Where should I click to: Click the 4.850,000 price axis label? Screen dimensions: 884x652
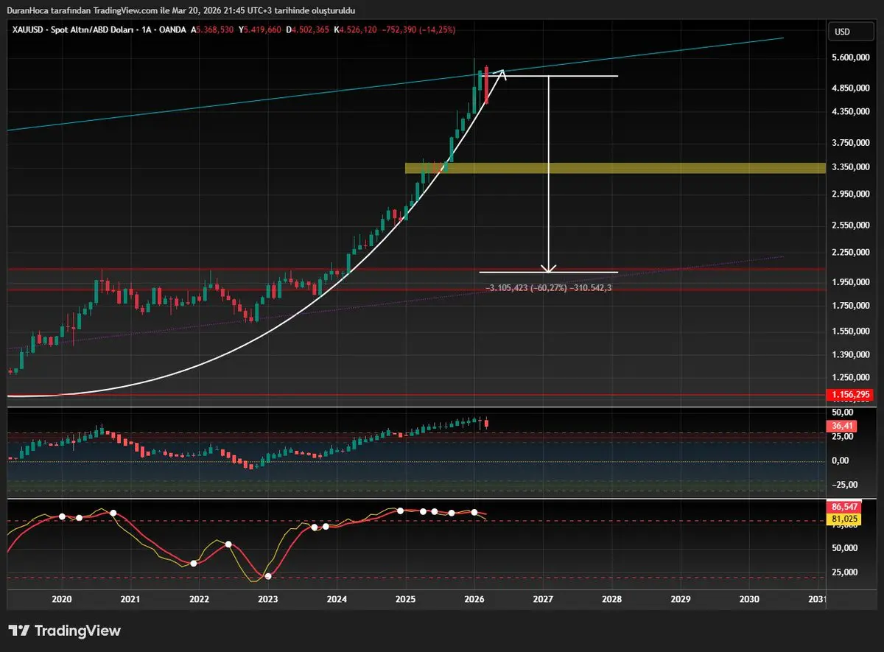852,88
